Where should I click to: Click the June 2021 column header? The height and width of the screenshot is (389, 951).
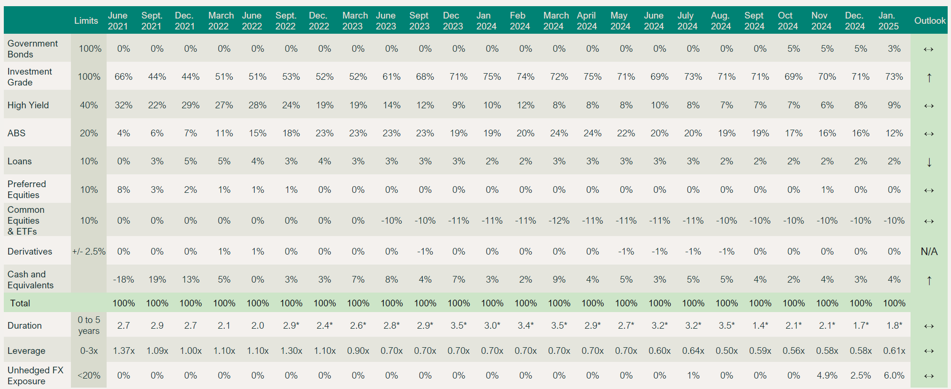point(118,21)
